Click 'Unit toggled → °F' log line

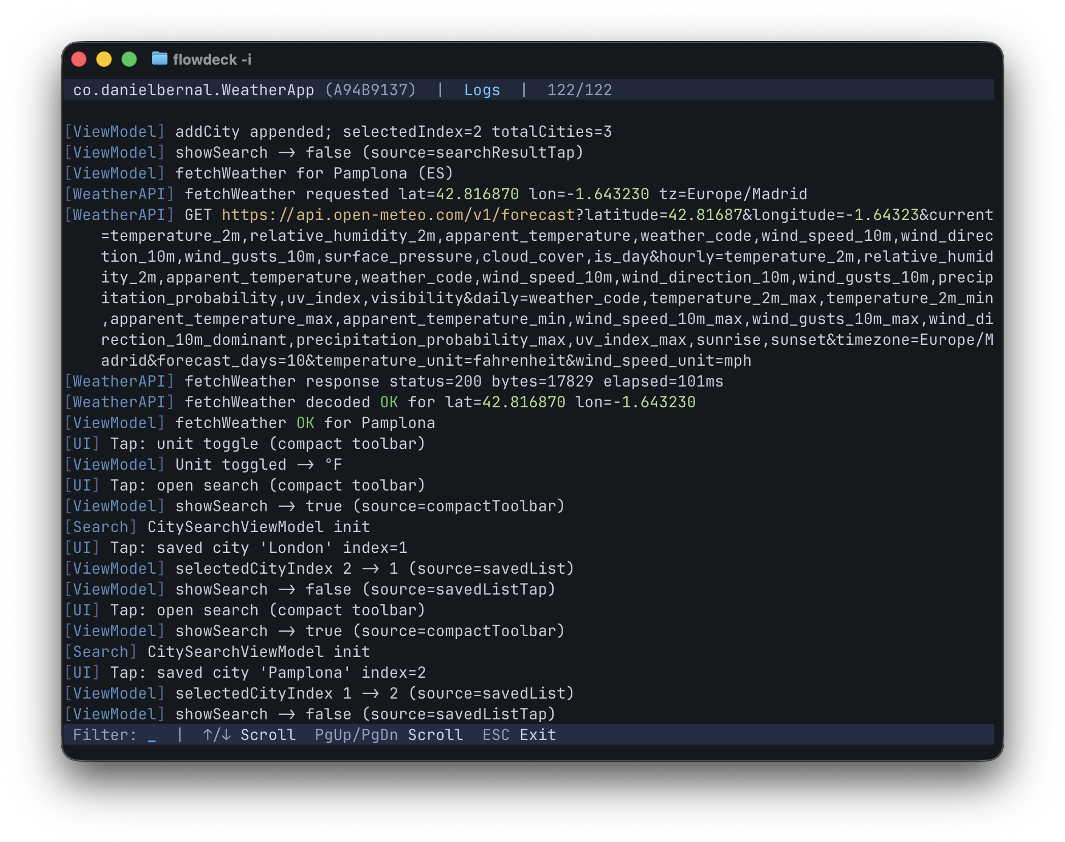pos(204,464)
